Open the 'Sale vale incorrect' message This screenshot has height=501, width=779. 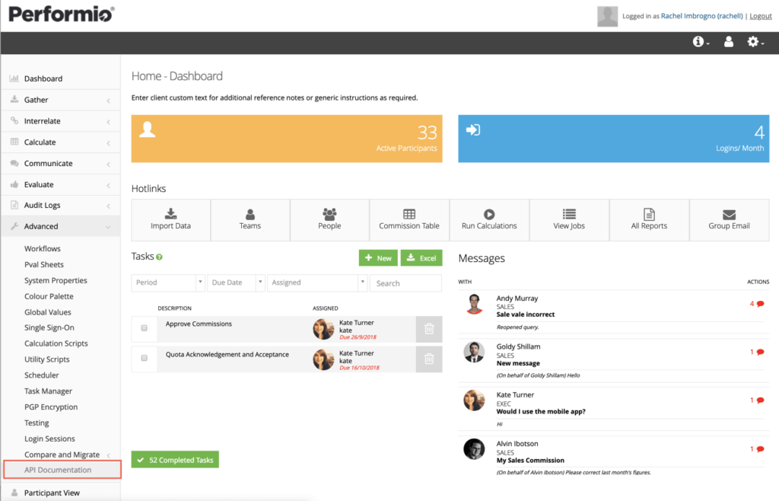(x=526, y=314)
